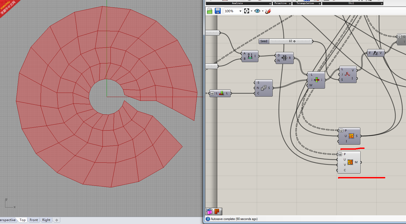Click the I output of Jitter component
The image size is (406, 224).
352,78
